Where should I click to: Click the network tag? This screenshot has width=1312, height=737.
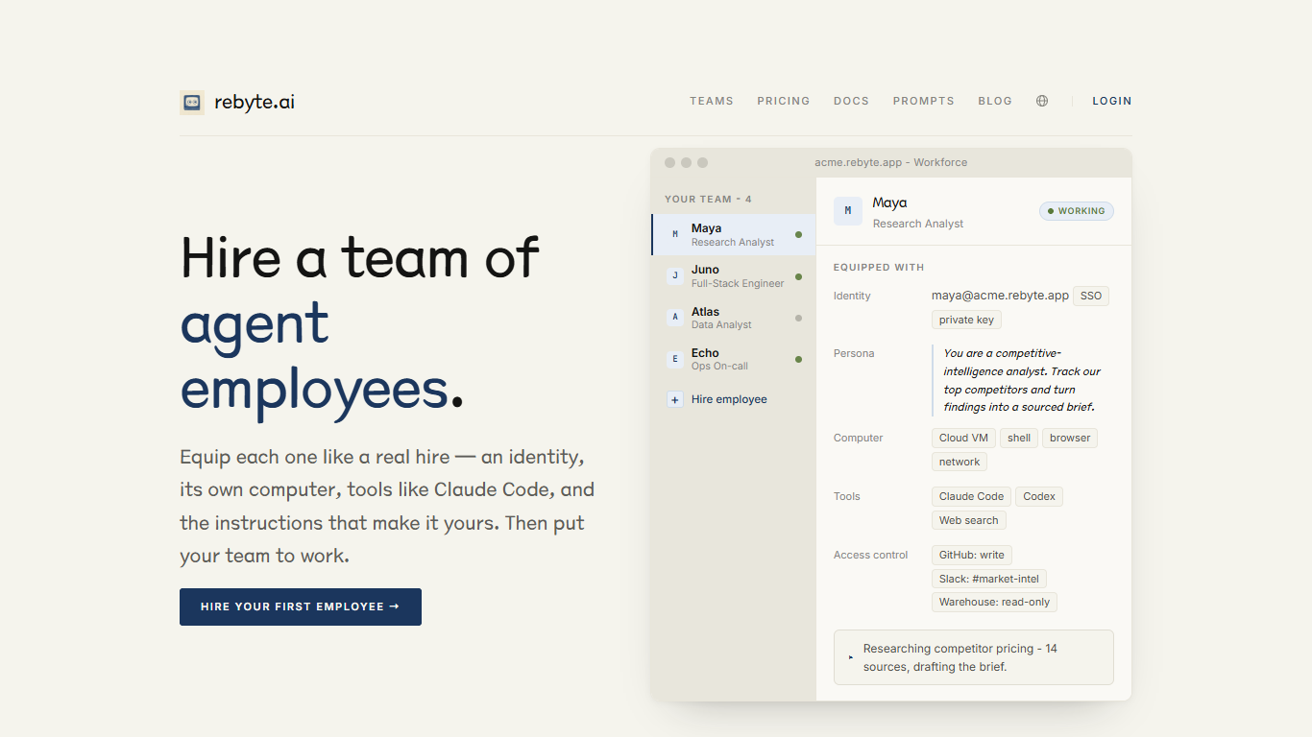[960, 462]
